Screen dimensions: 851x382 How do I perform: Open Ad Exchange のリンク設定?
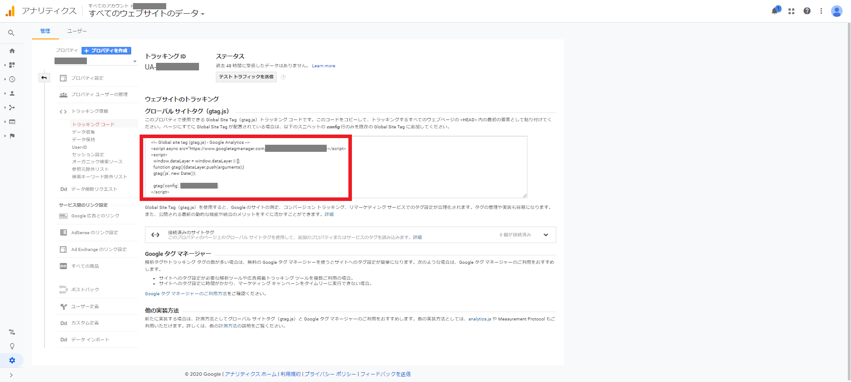(99, 250)
